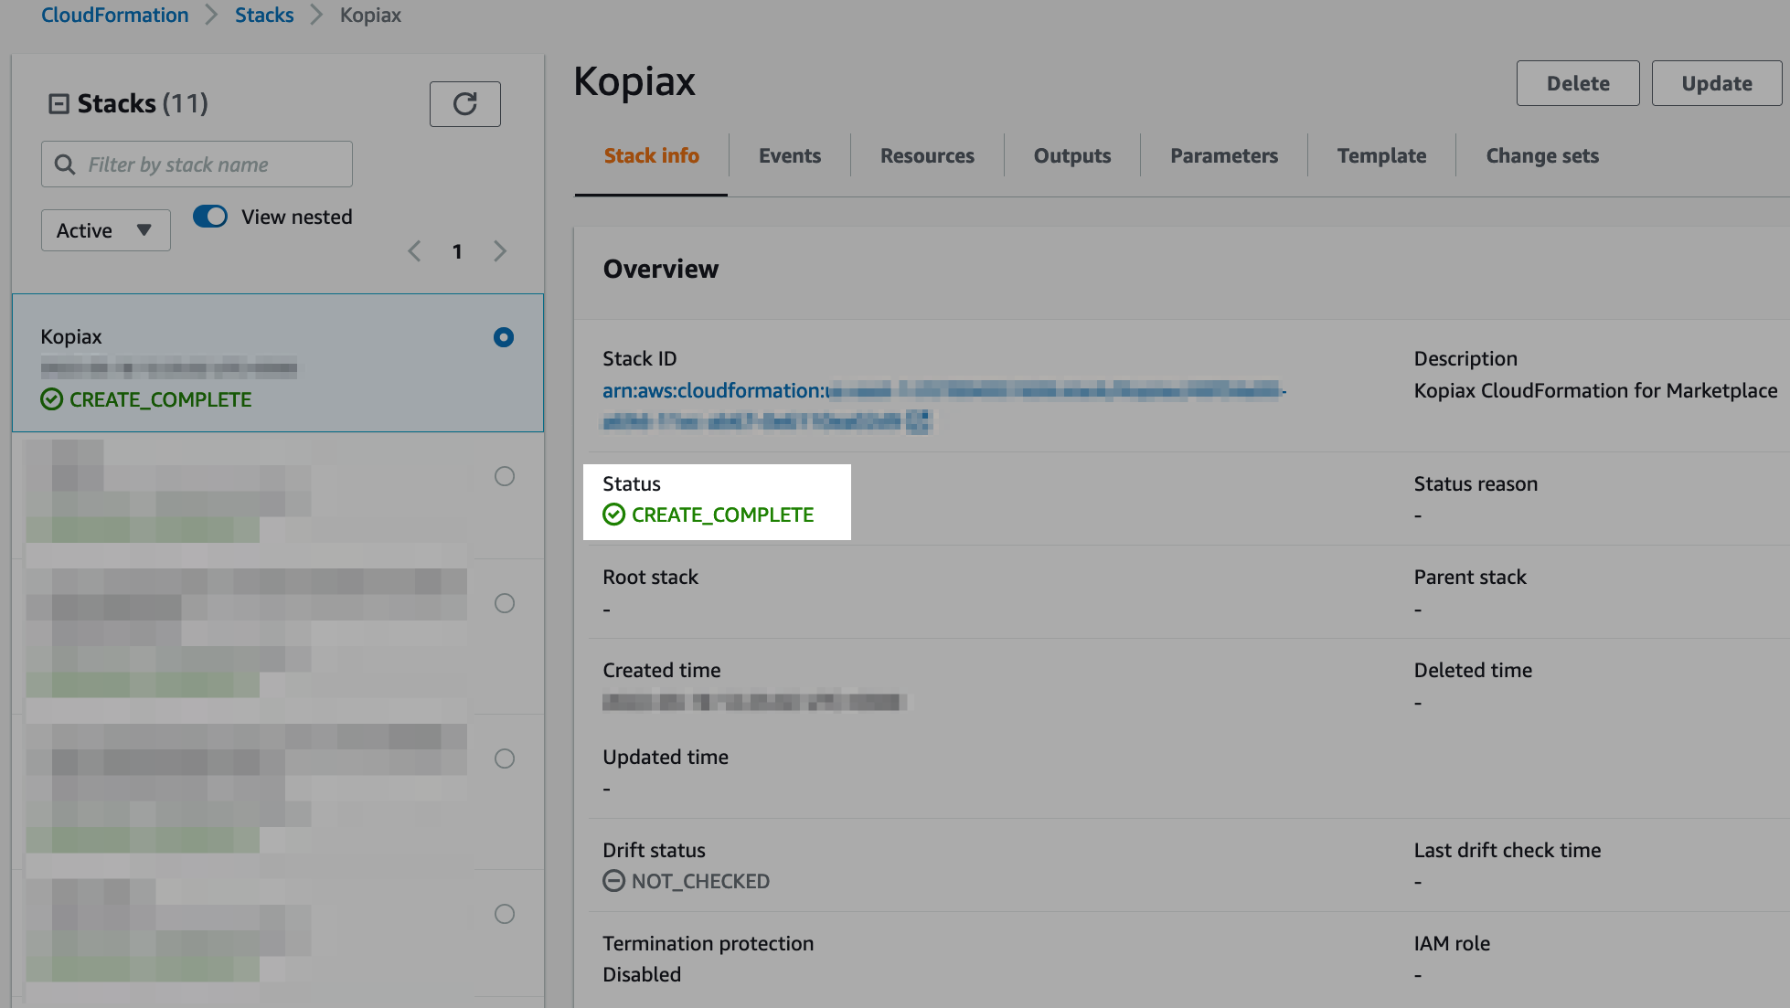Open the Resources tab
The image size is (1790, 1008).
[x=927, y=156]
